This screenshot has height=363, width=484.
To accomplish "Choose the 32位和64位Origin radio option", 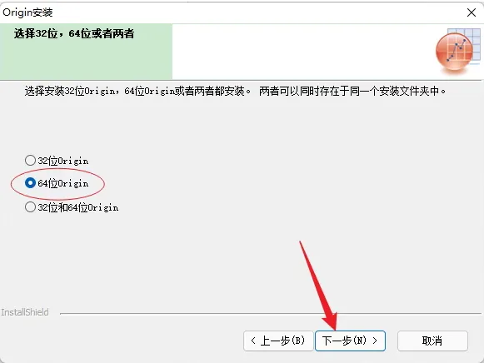I will click(x=30, y=207).
